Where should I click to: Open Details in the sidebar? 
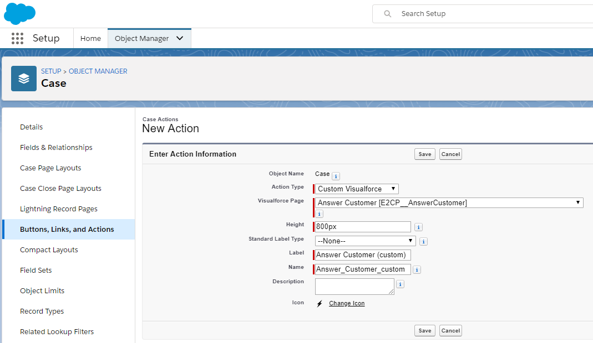(x=32, y=127)
